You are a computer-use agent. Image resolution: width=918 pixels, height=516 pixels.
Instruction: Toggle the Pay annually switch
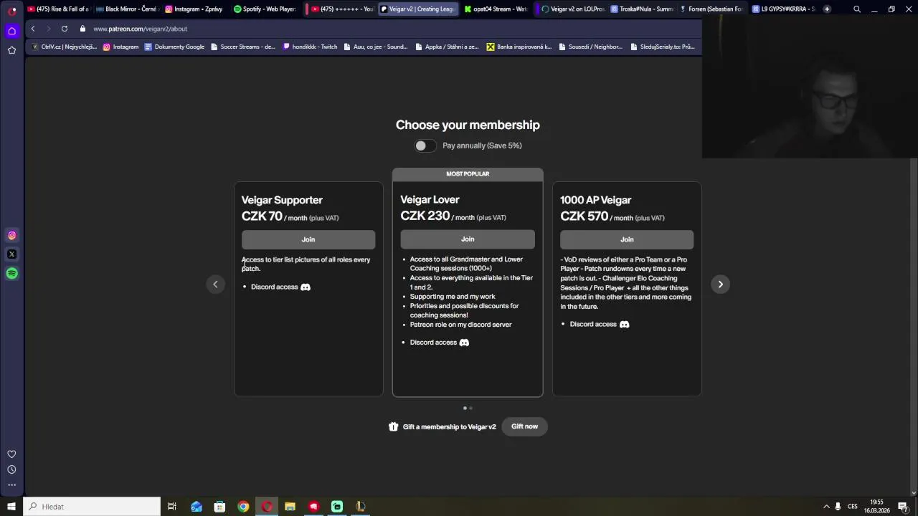pos(425,145)
